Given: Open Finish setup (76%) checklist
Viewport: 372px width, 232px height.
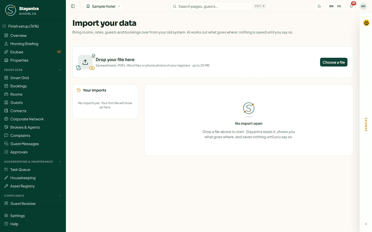Looking at the screenshot, I should tap(33, 26).
